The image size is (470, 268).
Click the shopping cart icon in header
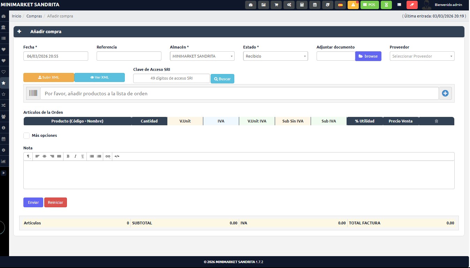pos(276,5)
